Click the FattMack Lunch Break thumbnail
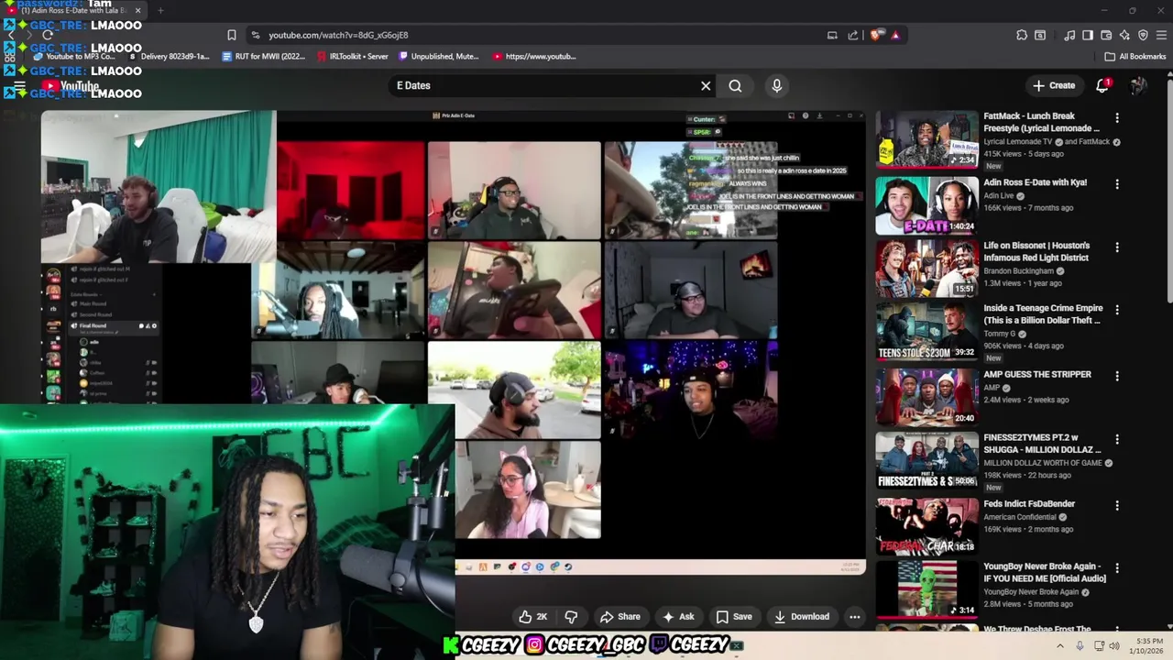Screen dimensions: 1173x660 [x=927, y=139]
